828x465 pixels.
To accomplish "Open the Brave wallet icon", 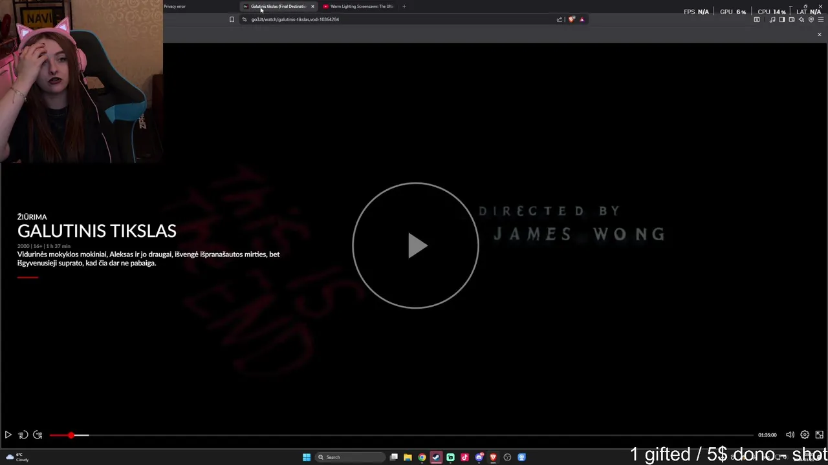I will point(792,19).
